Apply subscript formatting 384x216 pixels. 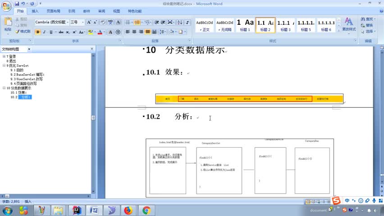(x=68, y=32)
